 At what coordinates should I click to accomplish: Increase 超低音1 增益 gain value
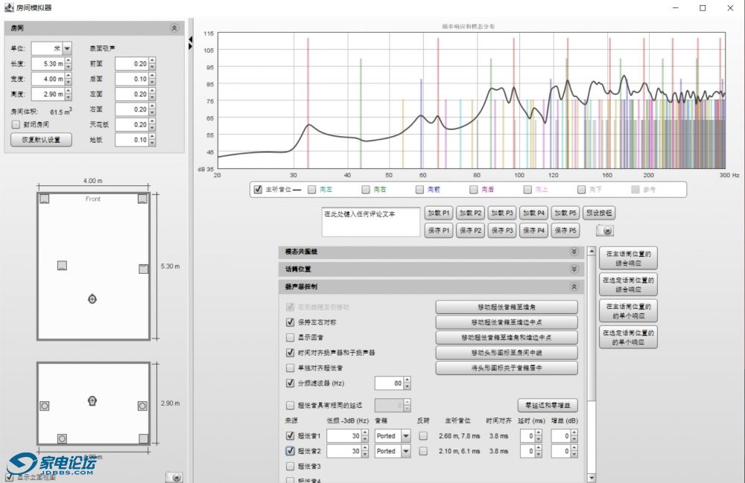coord(574,432)
